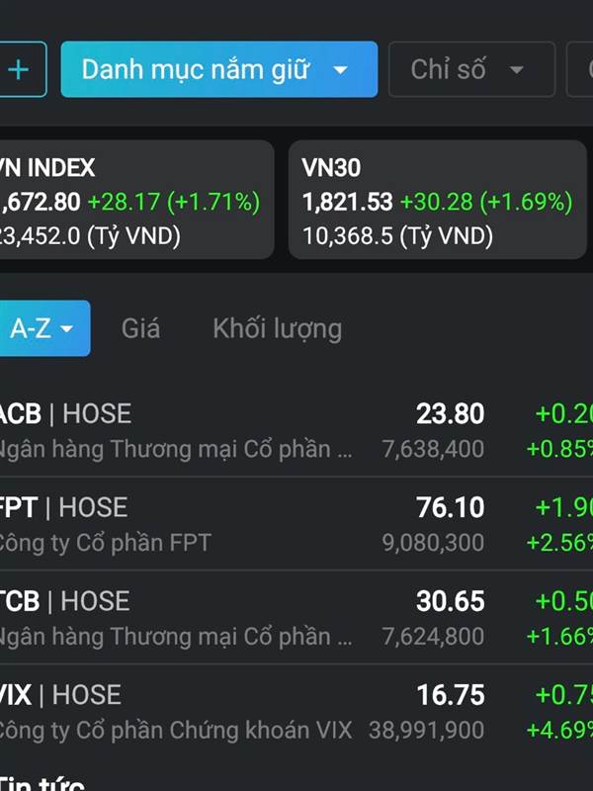Select the TCB | HOSE stock row
The image size is (593, 791).
point(296,618)
